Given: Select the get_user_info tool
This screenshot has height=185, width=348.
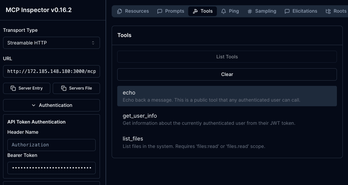Looking at the screenshot, I should [x=227, y=119].
